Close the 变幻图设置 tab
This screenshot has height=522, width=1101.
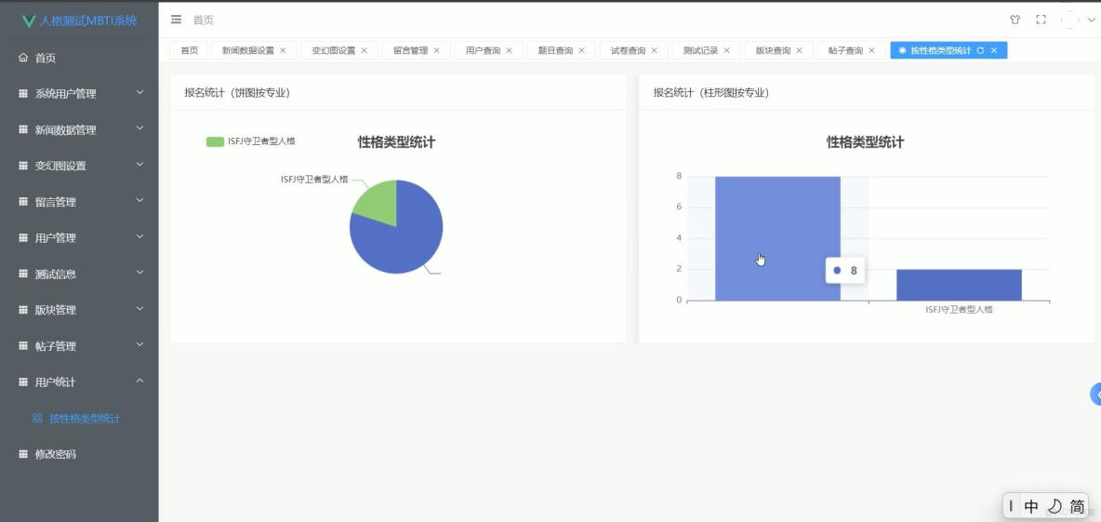tap(364, 50)
